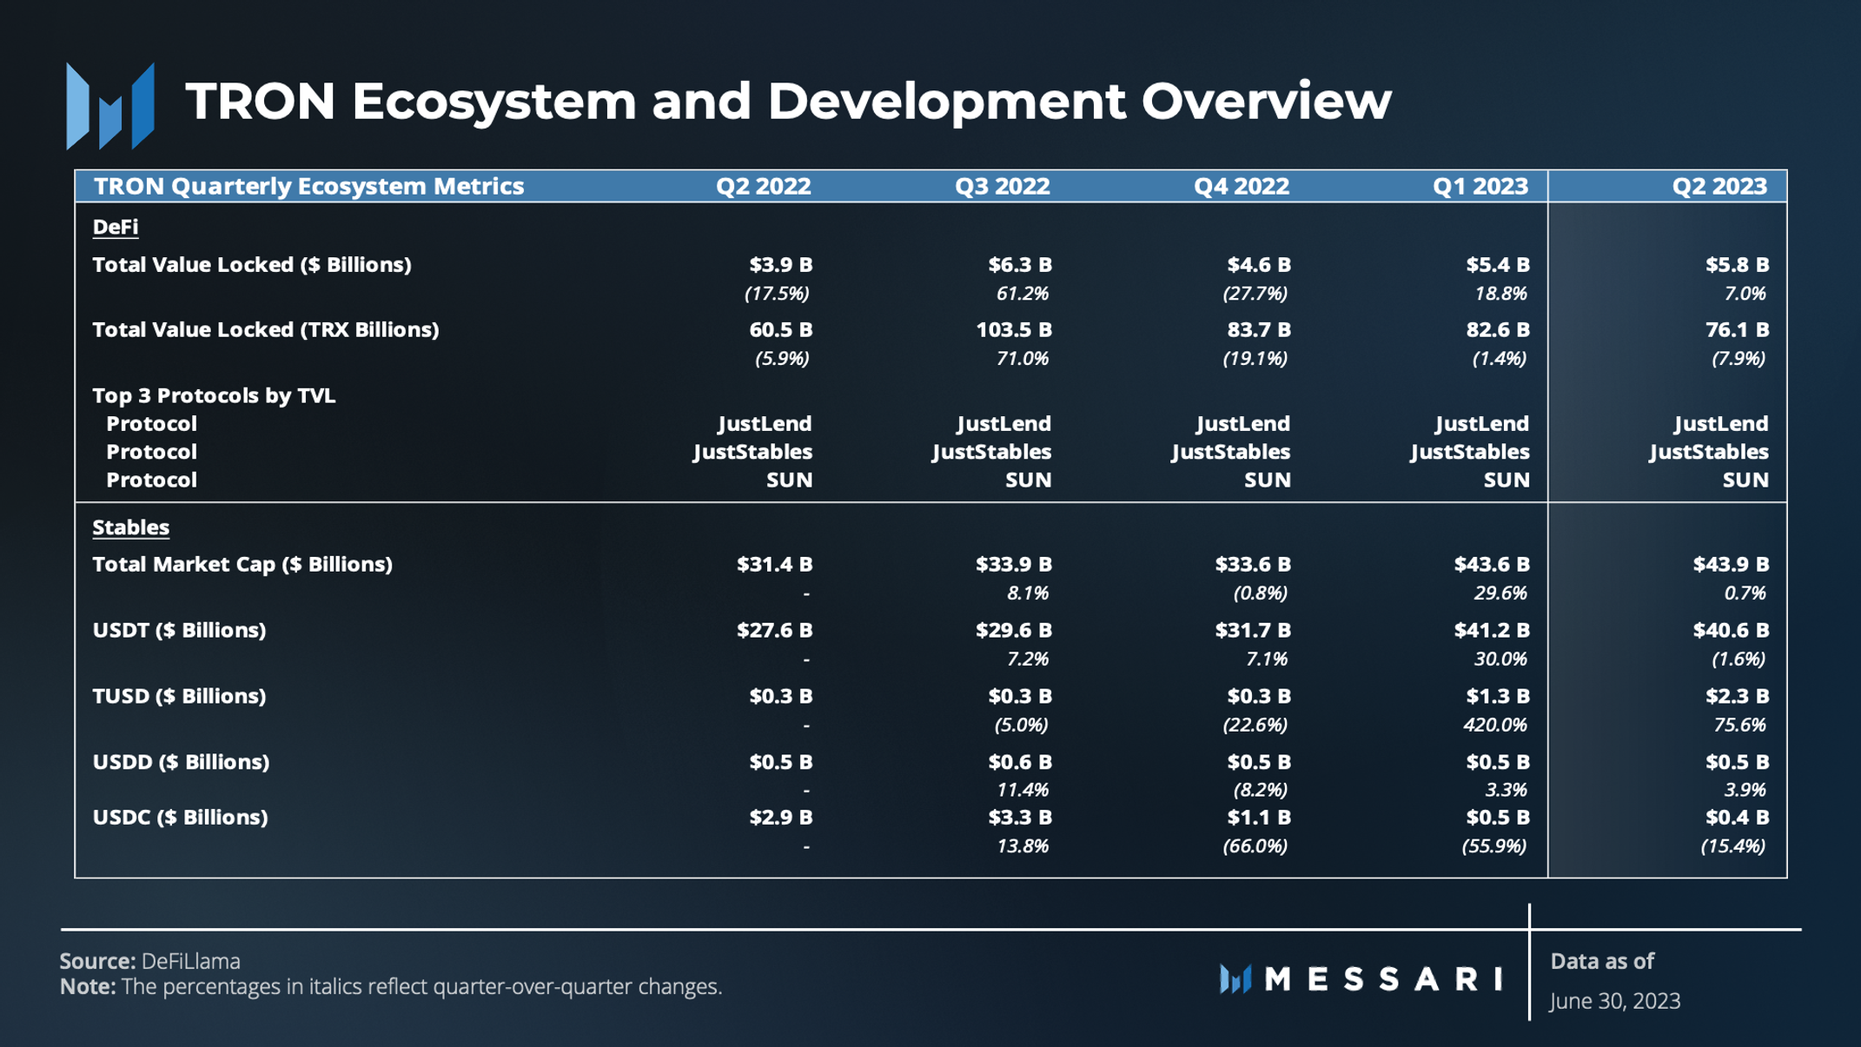
Task: Click the Total Value Locked ($ Billions) row label
Action: point(252,264)
